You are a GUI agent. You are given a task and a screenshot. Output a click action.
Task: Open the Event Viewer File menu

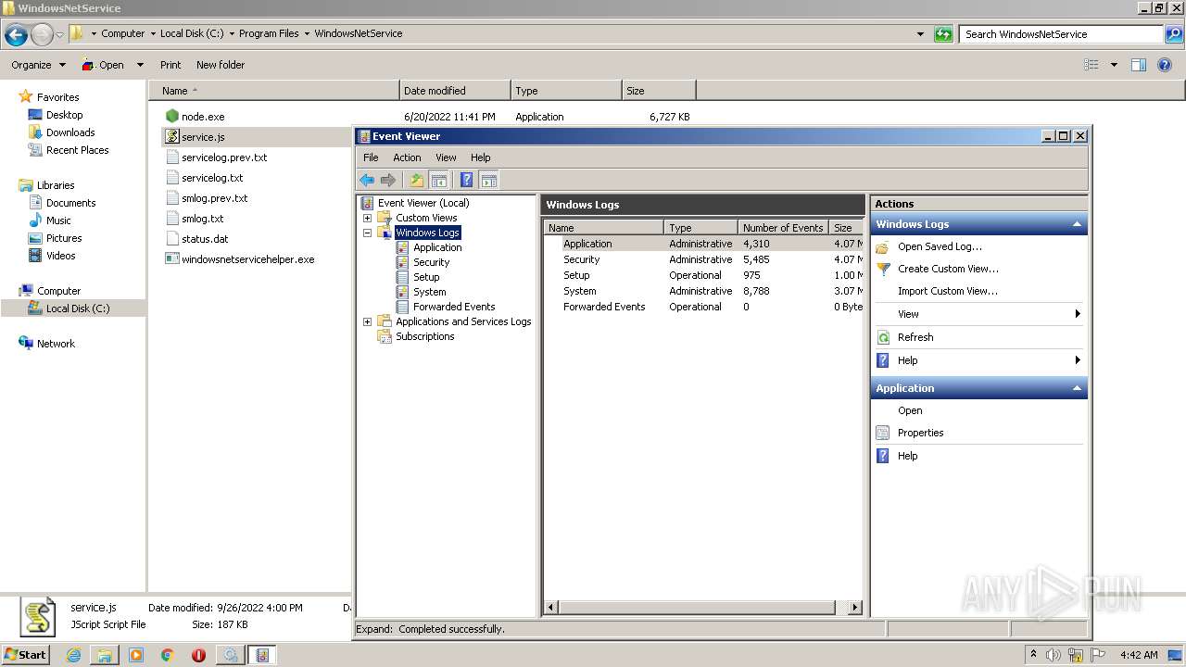click(371, 157)
